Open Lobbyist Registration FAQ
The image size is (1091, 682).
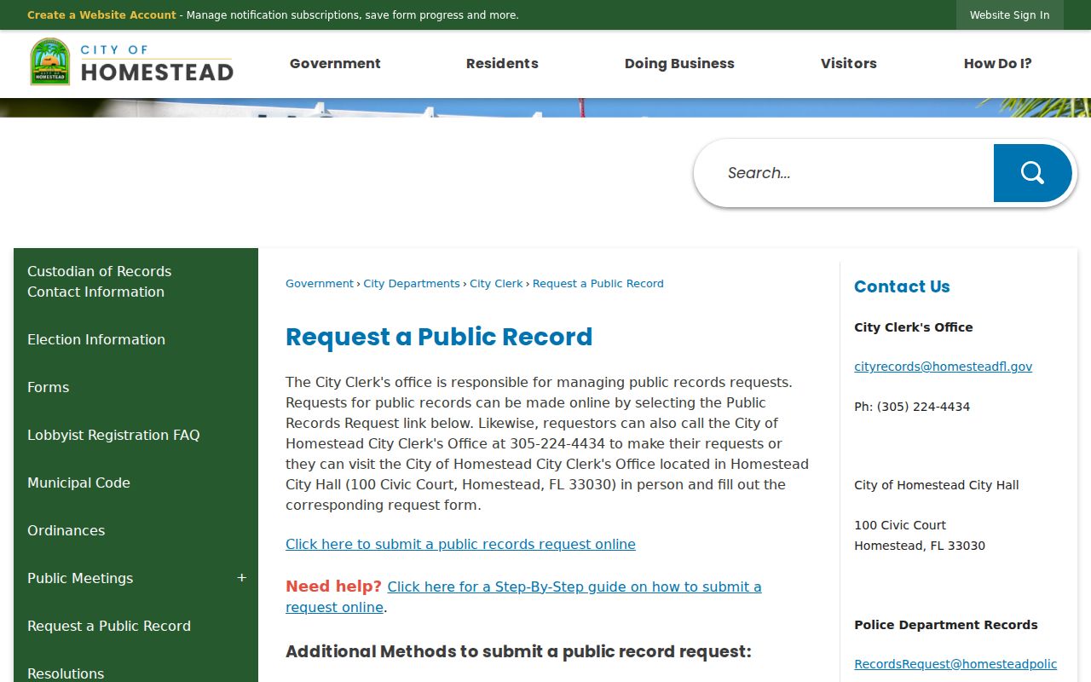click(x=136, y=435)
